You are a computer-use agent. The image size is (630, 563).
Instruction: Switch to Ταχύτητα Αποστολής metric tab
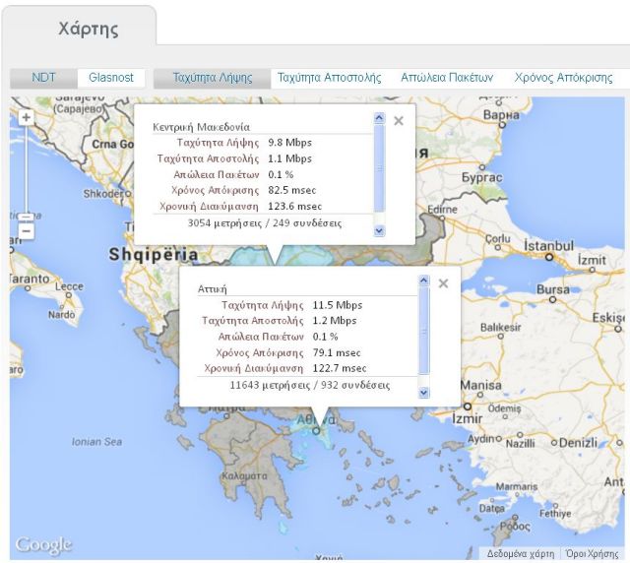point(330,77)
